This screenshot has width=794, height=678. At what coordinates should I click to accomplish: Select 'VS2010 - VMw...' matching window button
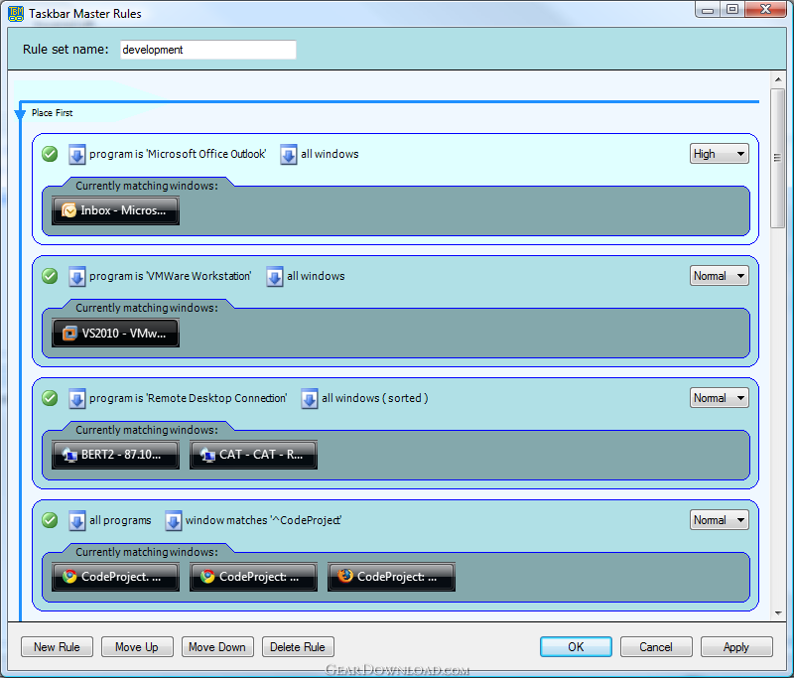[x=115, y=334]
